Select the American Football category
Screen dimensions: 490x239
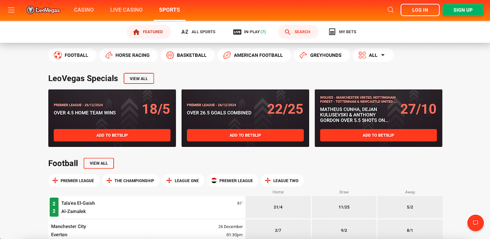(x=254, y=55)
